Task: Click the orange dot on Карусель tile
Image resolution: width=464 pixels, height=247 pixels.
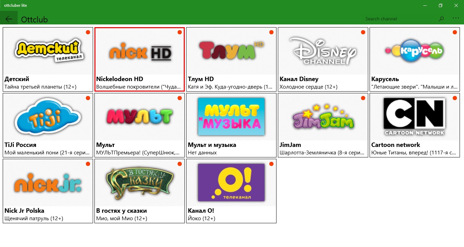Action: pyautogui.click(x=455, y=32)
